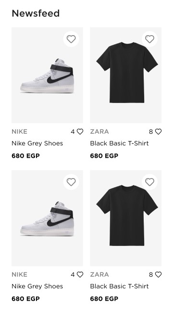Open the first Nike Grey Shoes product image
Viewport: 173px width, 309px height.
coord(47,75)
